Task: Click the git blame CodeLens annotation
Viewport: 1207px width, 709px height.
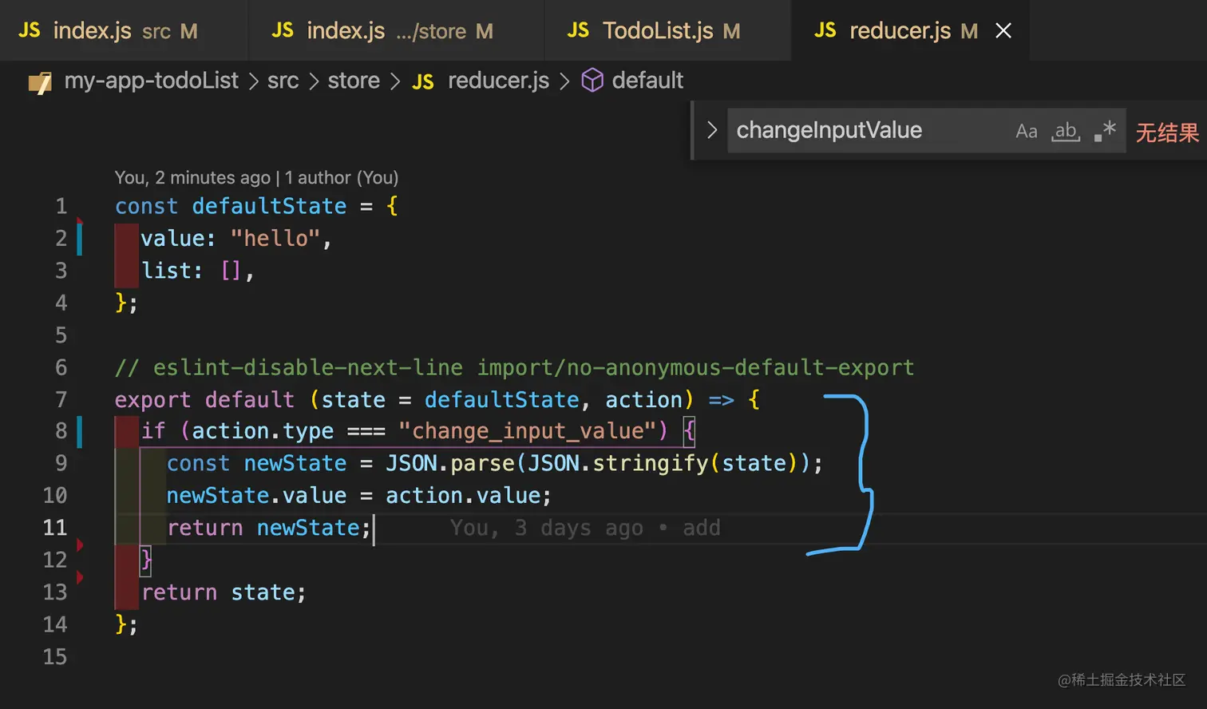Action: [x=256, y=177]
